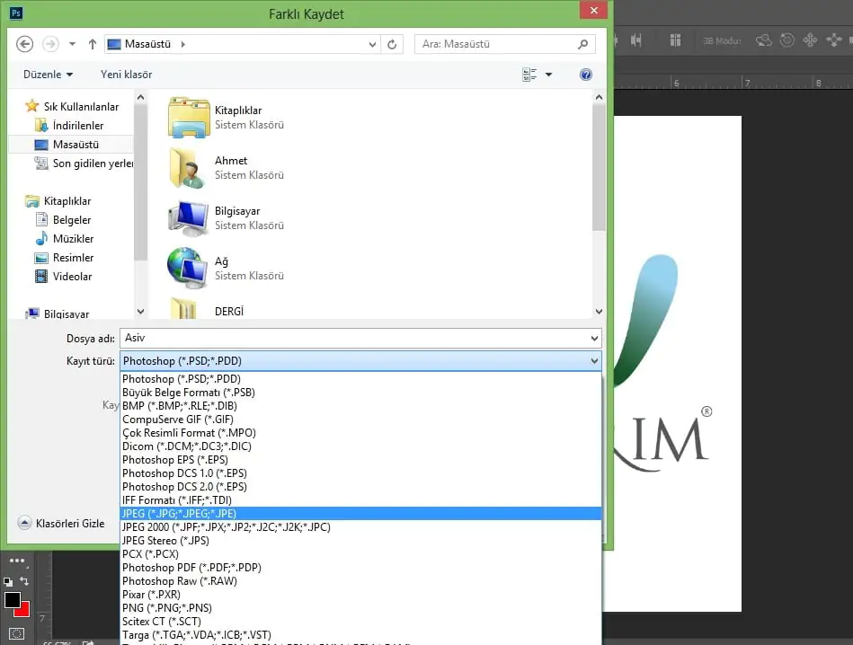Screen dimensions: 853x645
Task: Click the black foreground color swatch
Action: (x=12, y=600)
